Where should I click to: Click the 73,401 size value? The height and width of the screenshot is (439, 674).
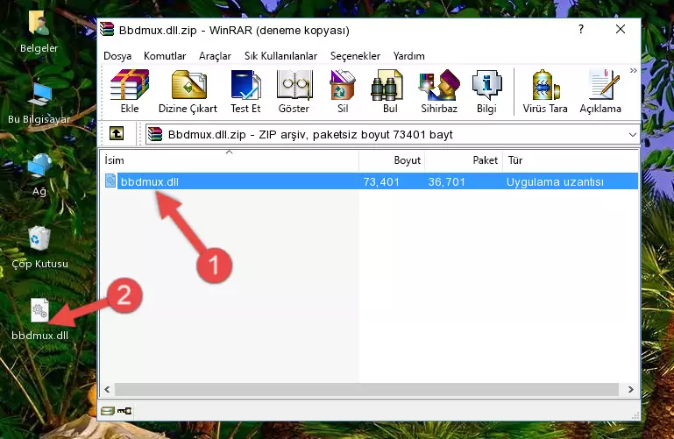coord(381,181)
